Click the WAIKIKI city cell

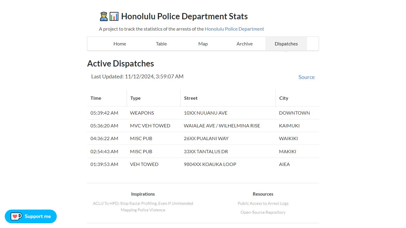coord(297,138)
